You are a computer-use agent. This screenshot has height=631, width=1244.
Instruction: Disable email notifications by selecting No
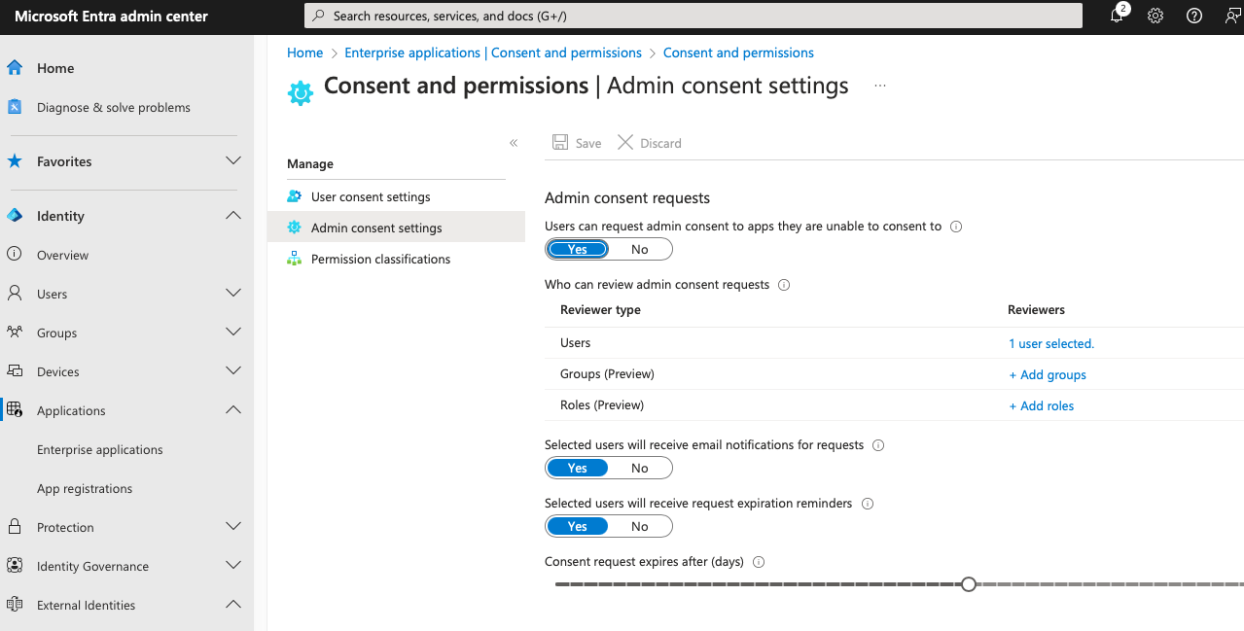point(639,468)
